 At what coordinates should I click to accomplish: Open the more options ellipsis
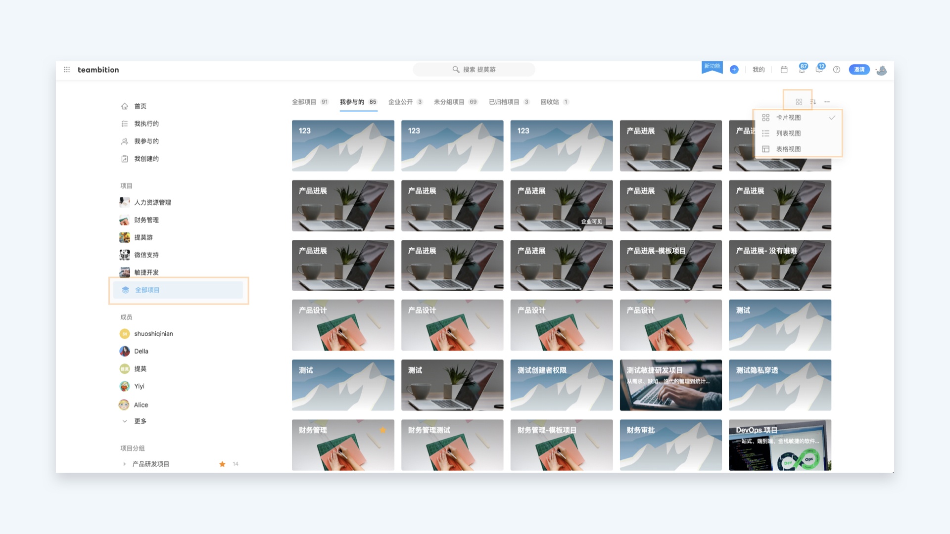[x=827, y=102]
